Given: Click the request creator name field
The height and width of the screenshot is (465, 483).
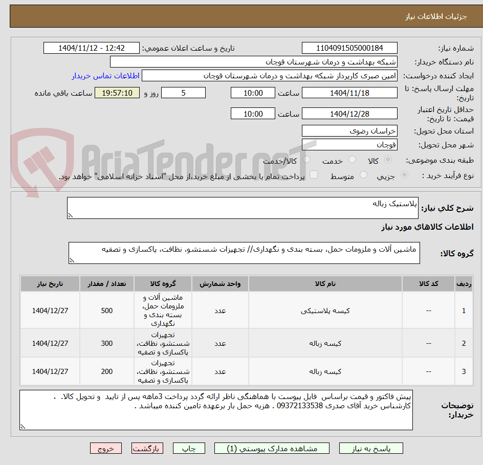Looking at the screenshot, I should pos(270,76).
